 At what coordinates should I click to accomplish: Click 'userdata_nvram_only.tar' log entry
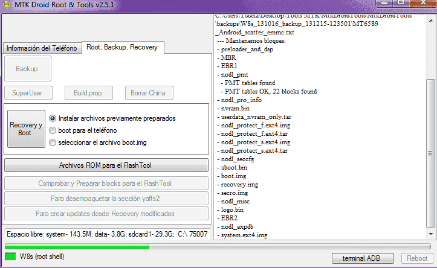[x=256, y=117]
